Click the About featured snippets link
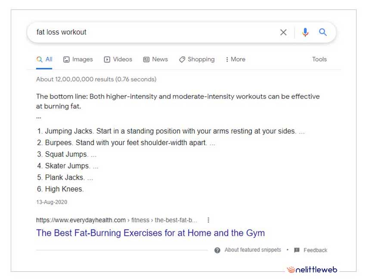 [253, 250]
